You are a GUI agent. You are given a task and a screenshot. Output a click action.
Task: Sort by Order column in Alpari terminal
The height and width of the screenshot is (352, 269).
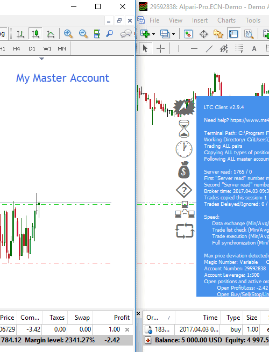coord(159,318)
